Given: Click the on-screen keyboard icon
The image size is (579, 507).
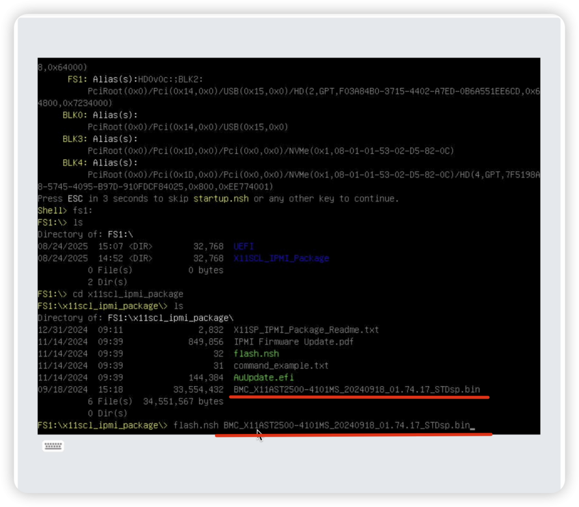Looking at the screenshot, I should tap(53, 446).
